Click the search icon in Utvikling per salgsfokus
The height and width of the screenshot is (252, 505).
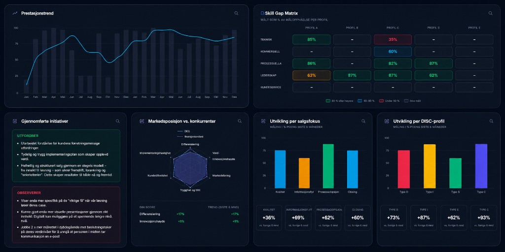coord(363,121)
